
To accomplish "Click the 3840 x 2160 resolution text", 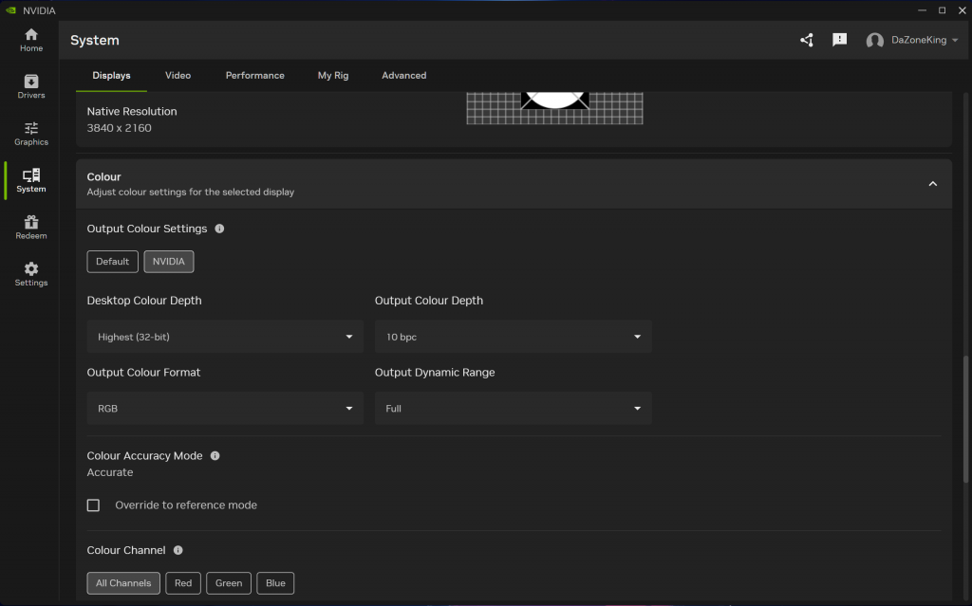I will (119, 128).
